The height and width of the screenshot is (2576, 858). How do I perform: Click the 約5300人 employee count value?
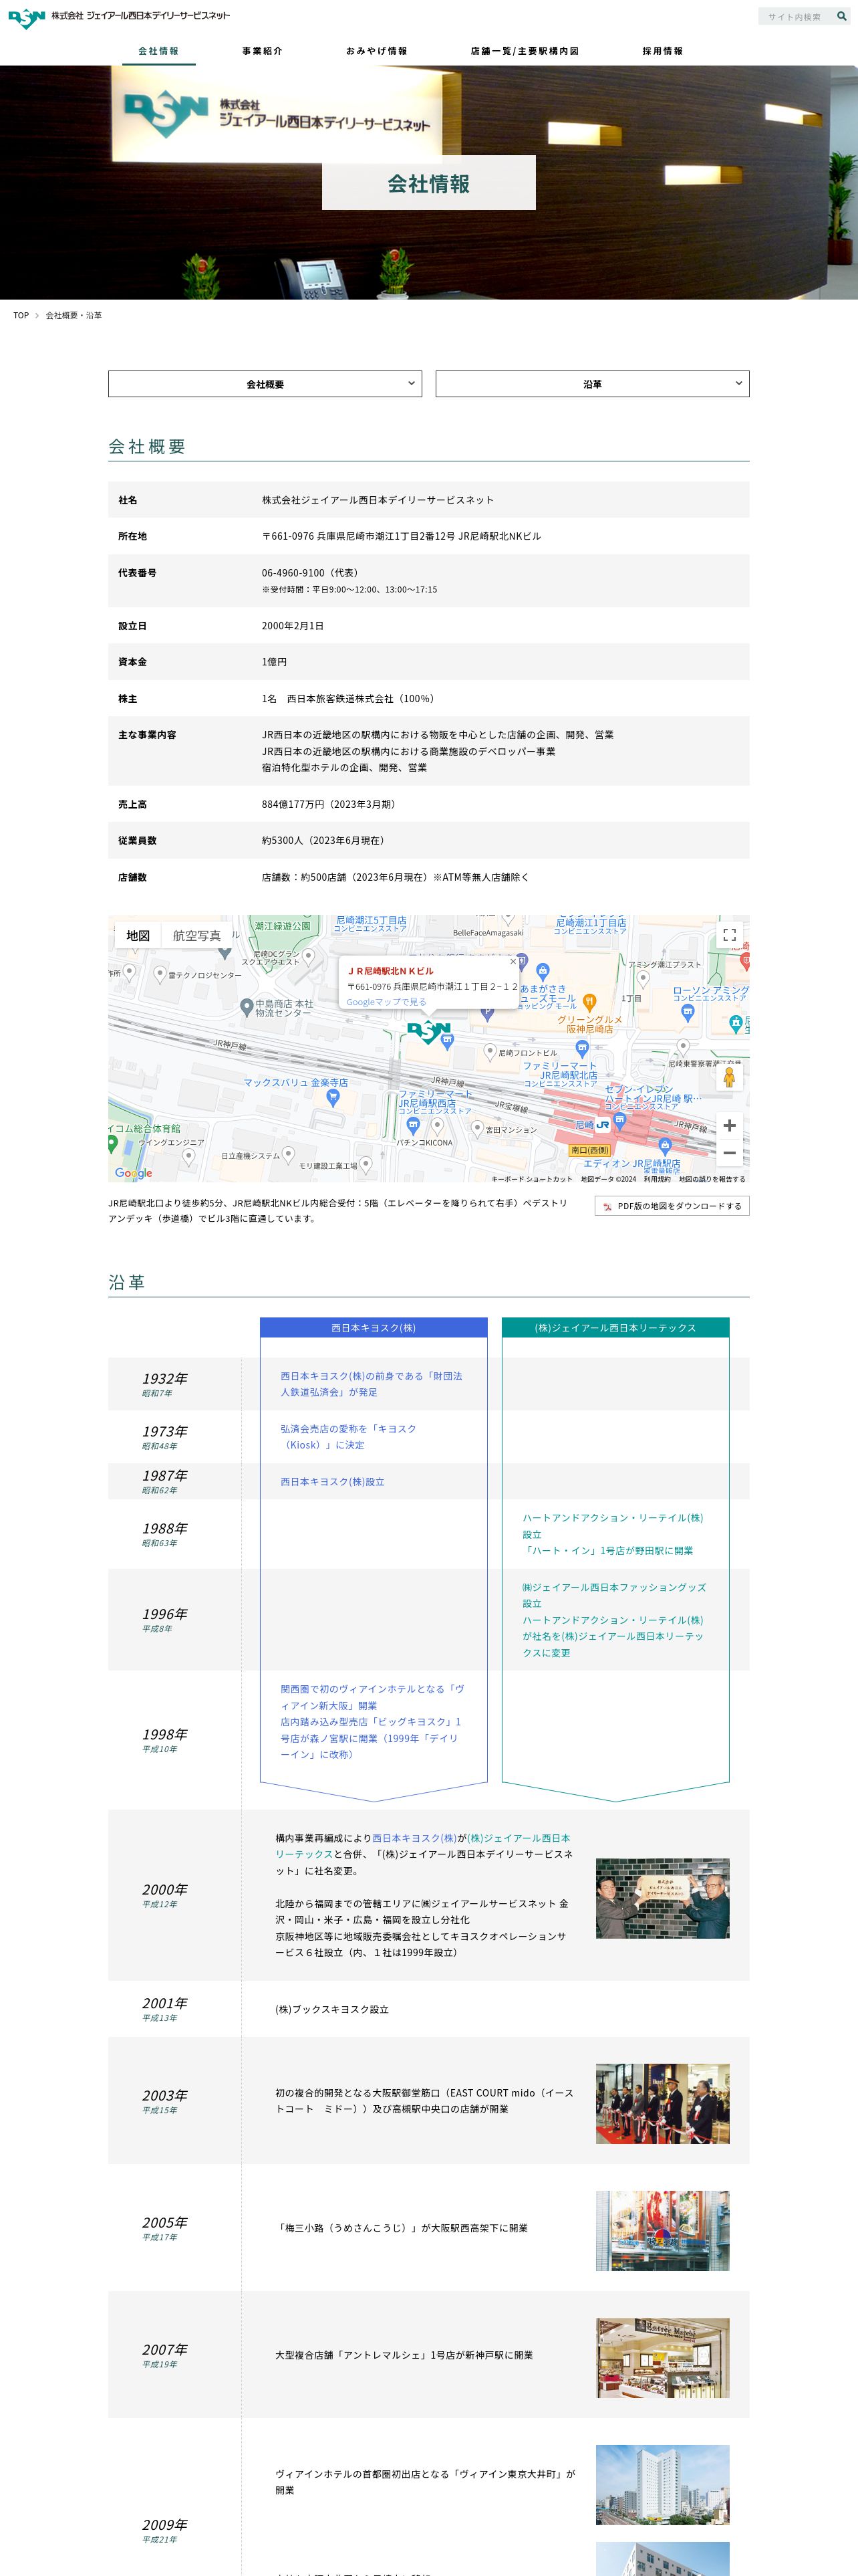coord(323,841)
